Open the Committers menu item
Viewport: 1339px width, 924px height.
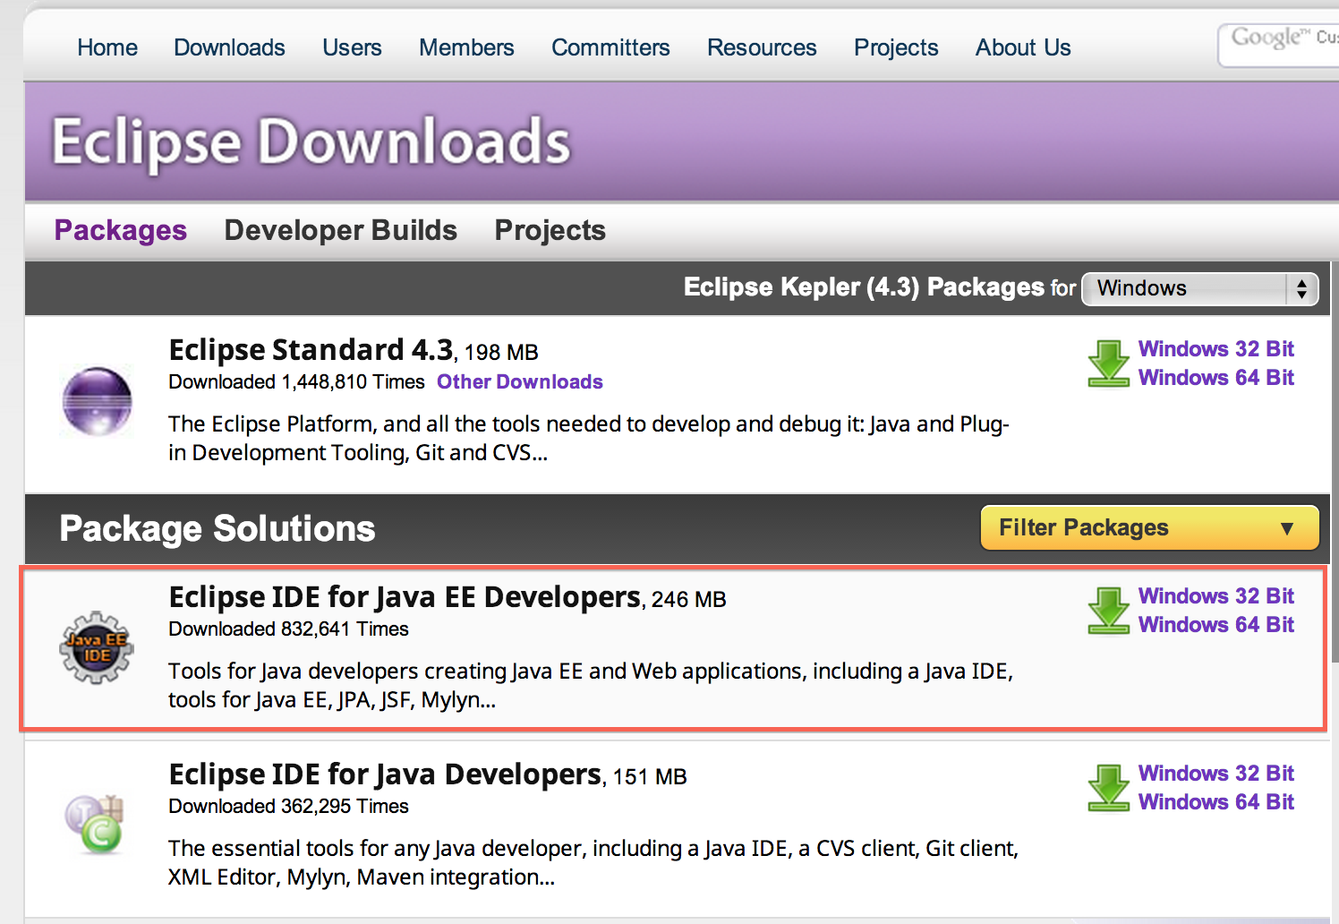[610, 47]
